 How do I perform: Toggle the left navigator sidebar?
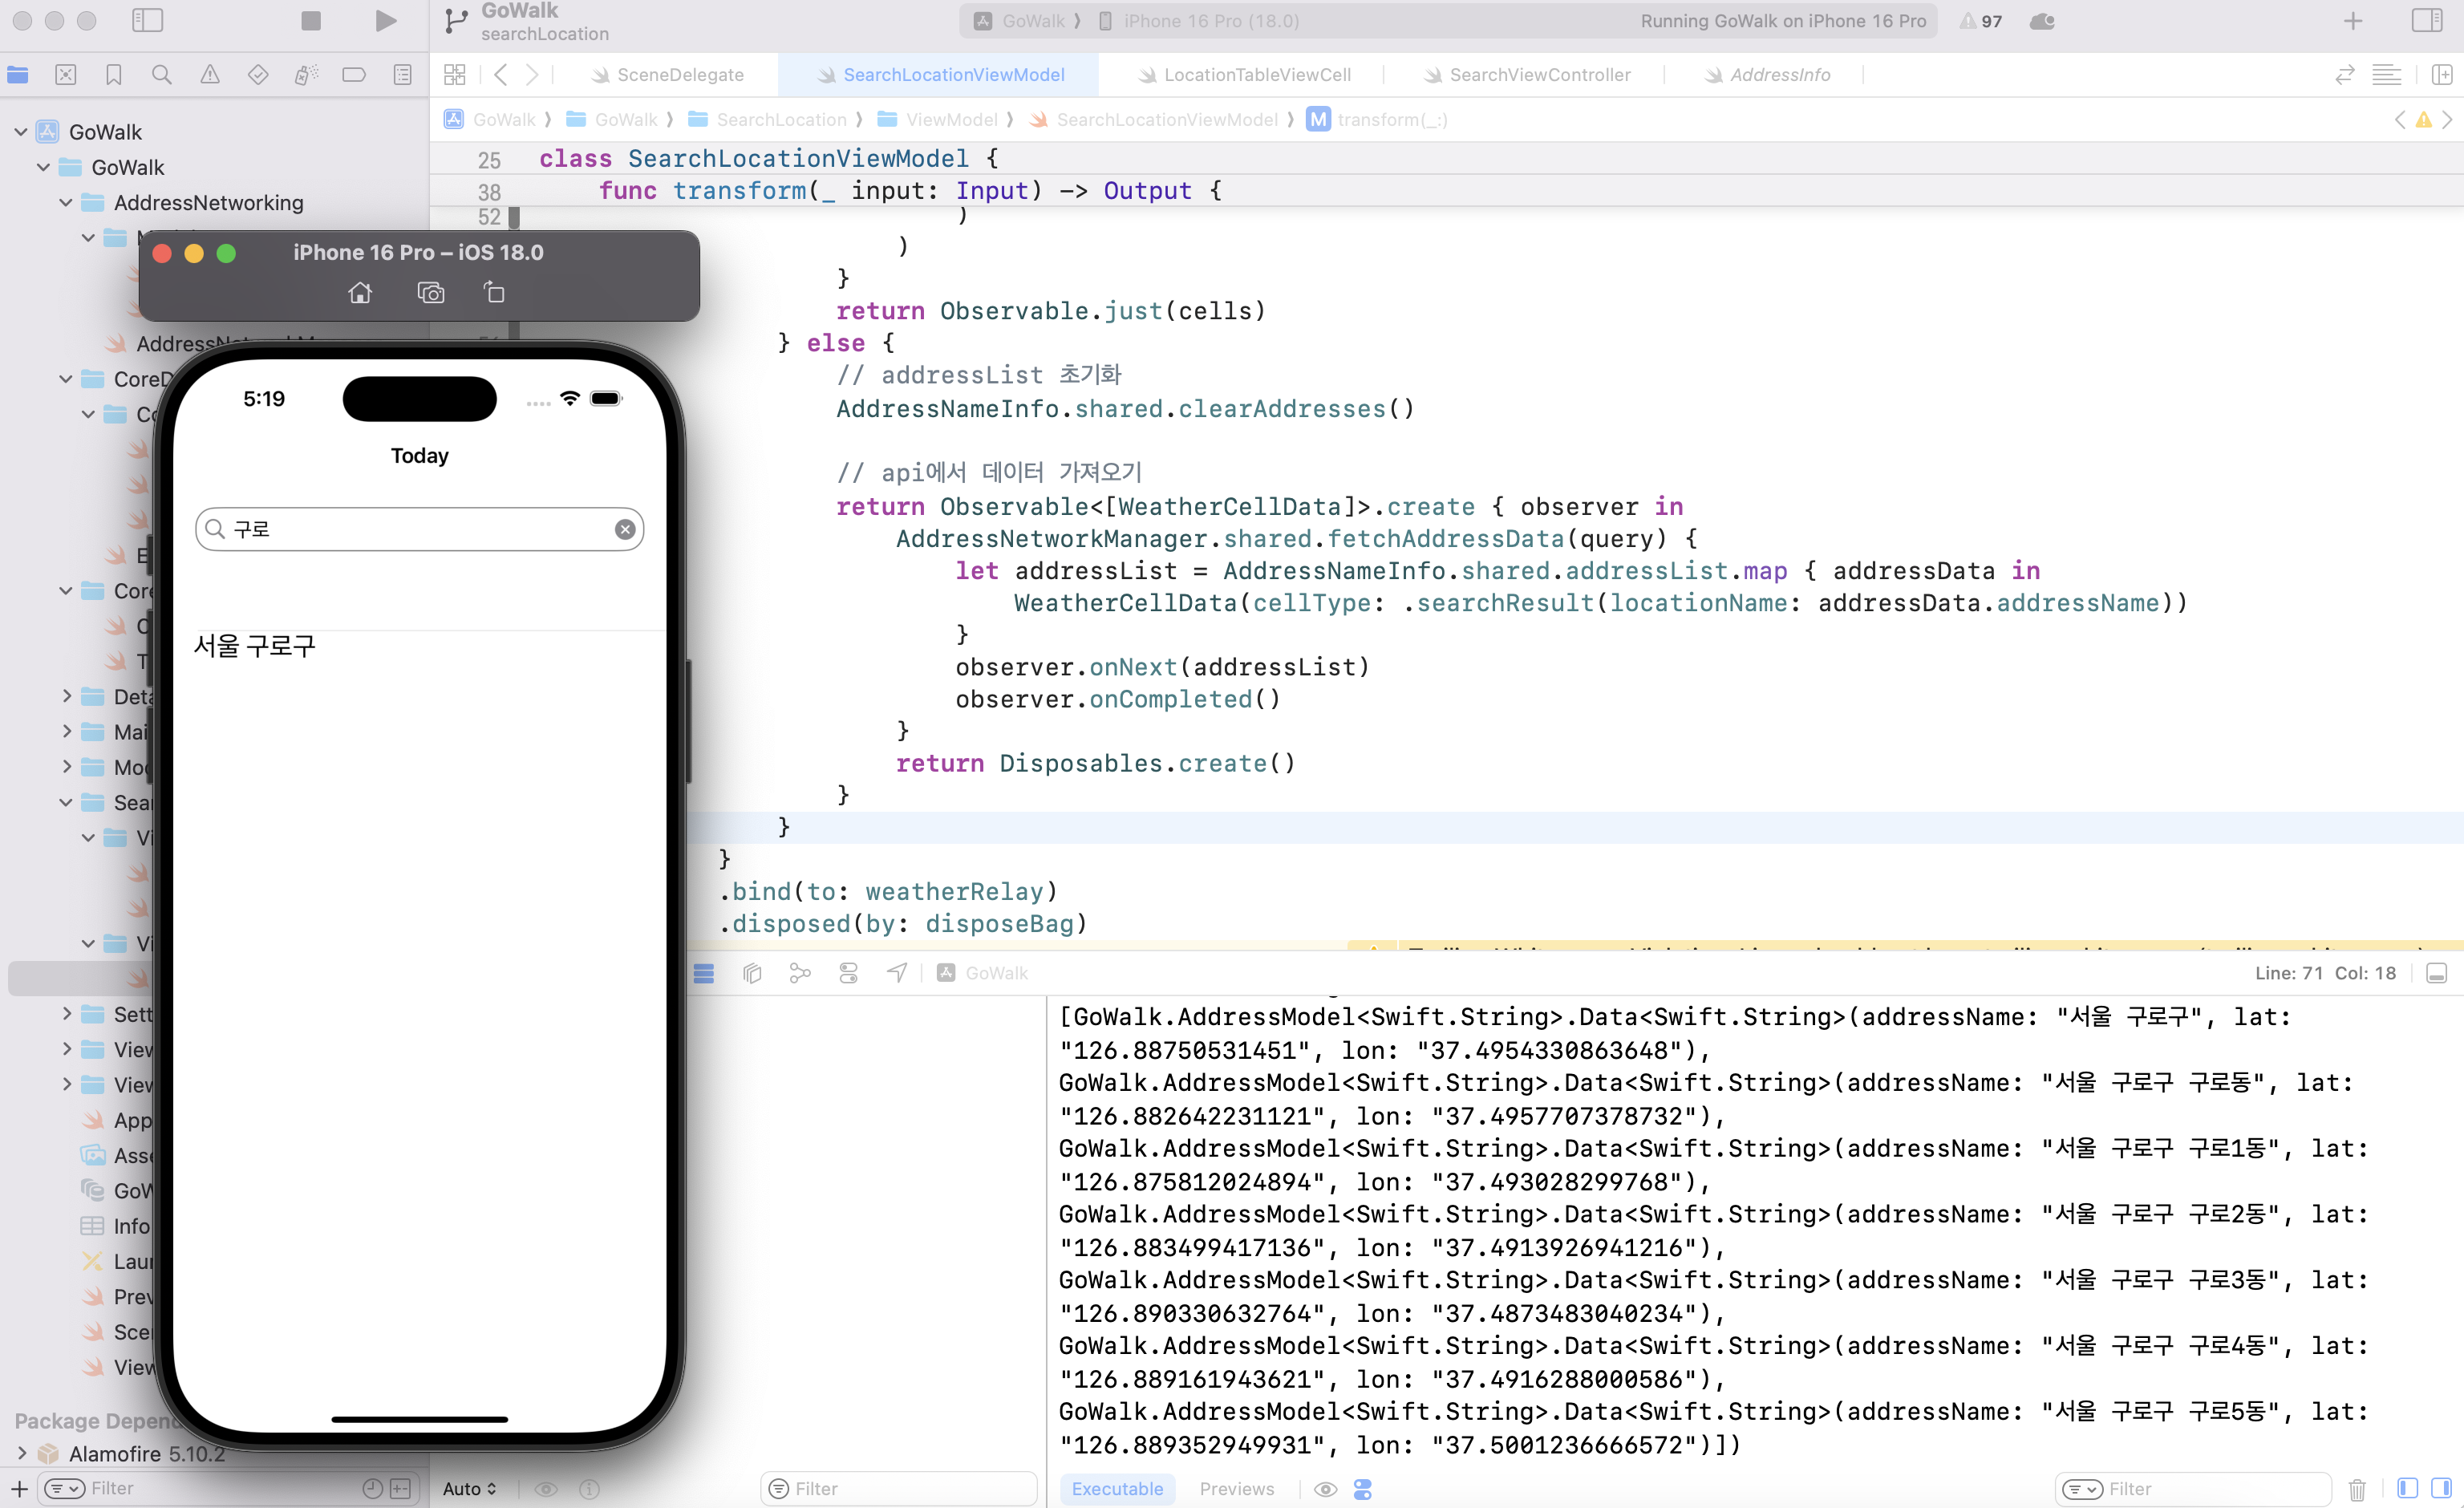147,21
